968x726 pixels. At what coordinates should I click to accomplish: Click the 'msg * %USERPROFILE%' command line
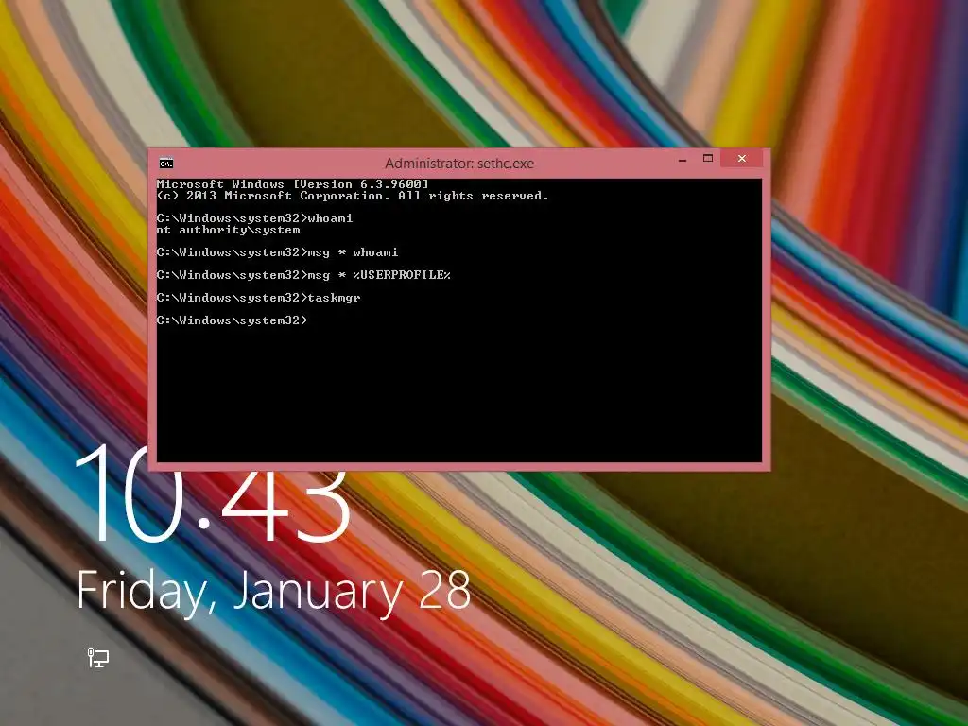click(x=303, y=275)
